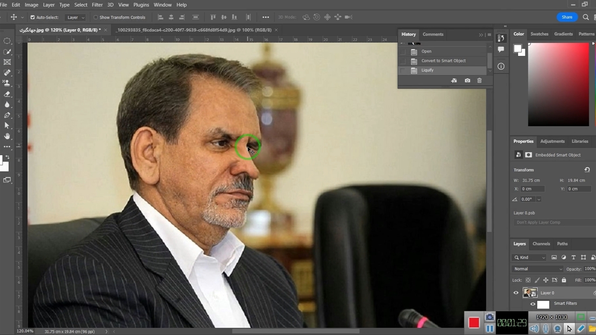Open the Auto-Select Layer dropdown
The width and height of the screenshot is (596, 335).
point(76,17)
